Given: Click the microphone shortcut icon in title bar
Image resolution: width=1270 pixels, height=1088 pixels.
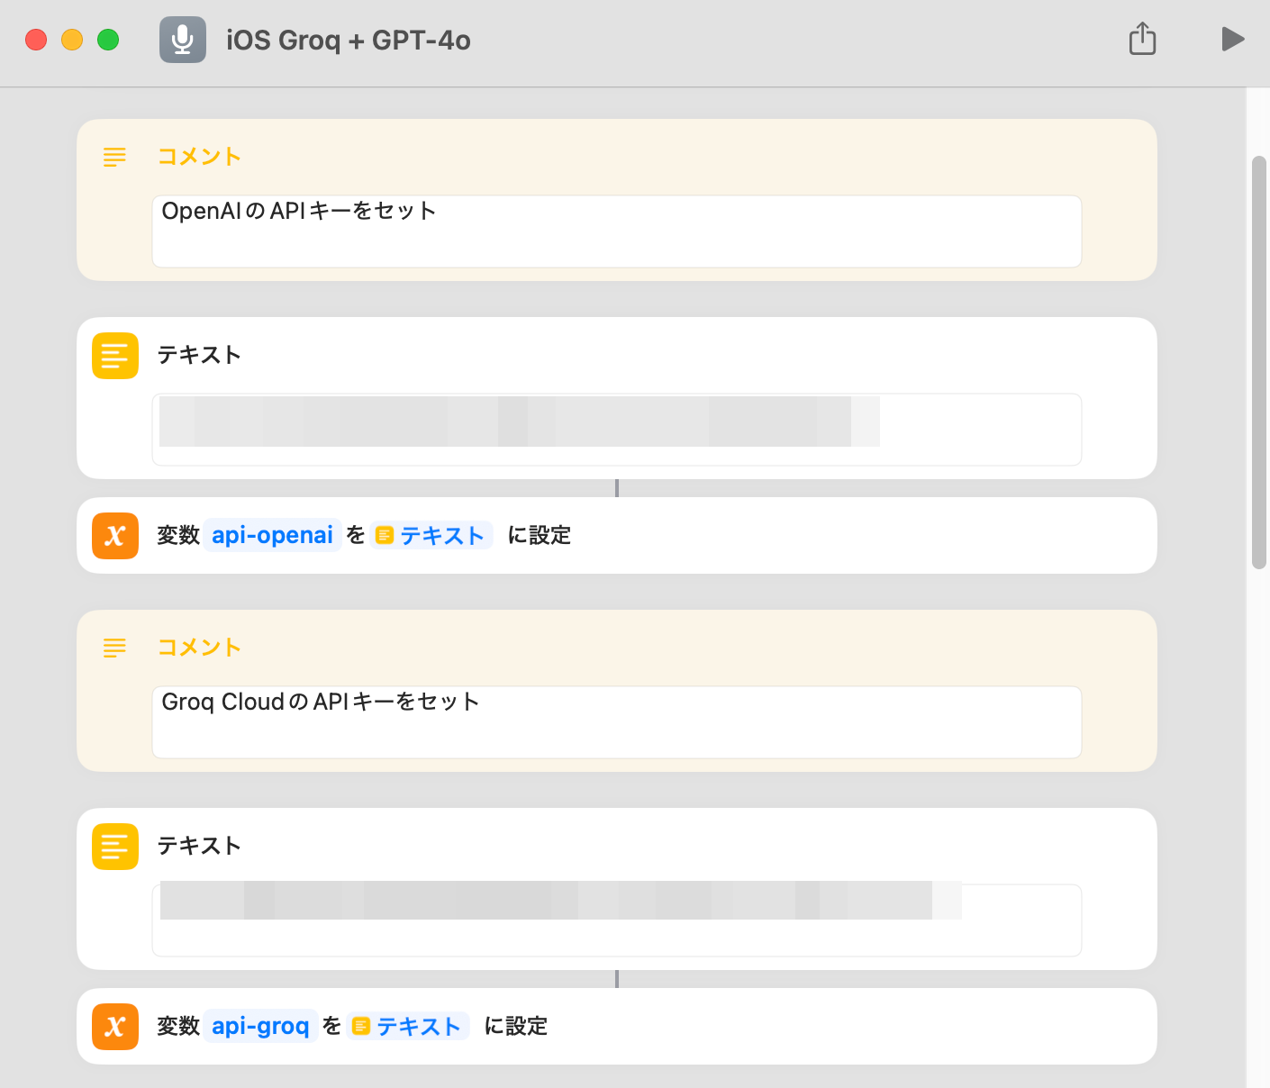Looking at the screenshot, I should coord(182,40).
